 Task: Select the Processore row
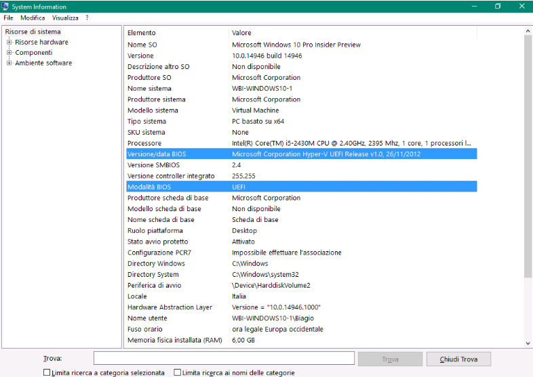[302, 143]
